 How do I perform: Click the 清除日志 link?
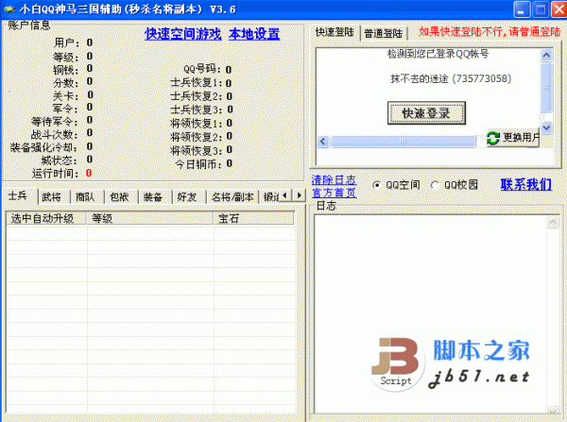click(334, 180)
